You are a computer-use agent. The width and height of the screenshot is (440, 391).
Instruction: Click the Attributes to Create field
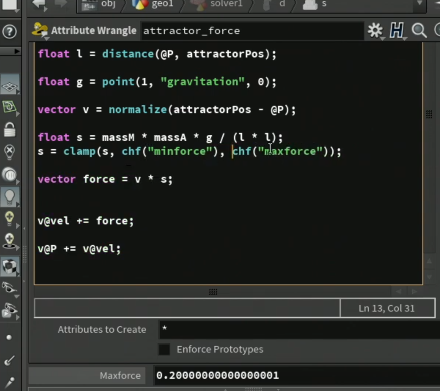tap(299, 329)
